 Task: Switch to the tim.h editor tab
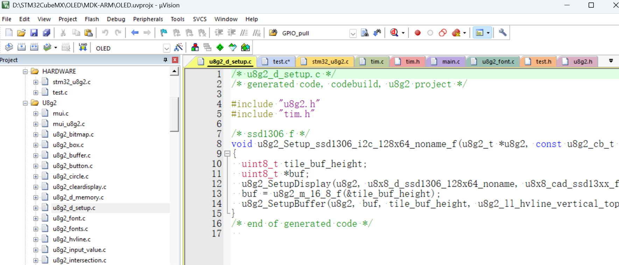click(408, 62)
